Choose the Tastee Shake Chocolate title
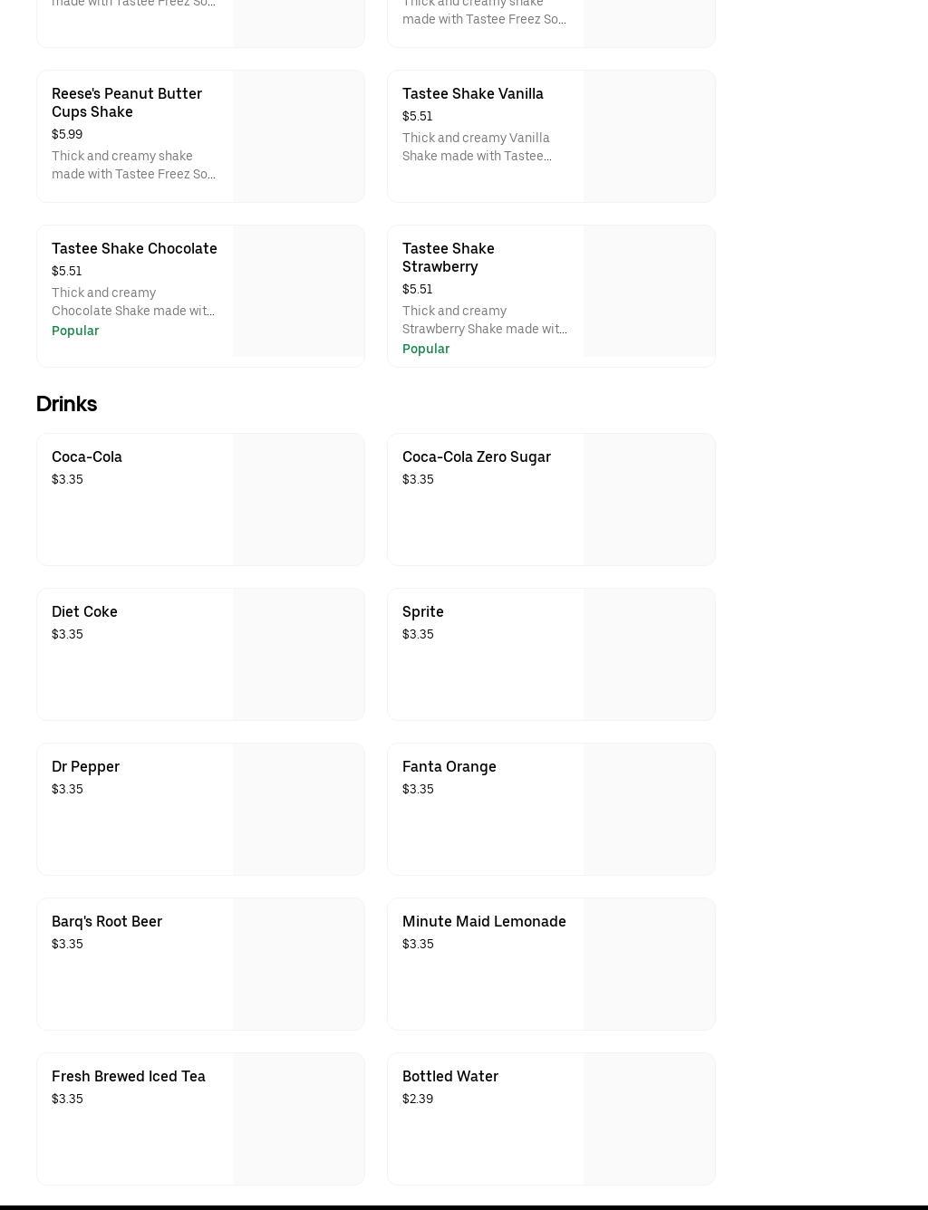 point(134,248)
